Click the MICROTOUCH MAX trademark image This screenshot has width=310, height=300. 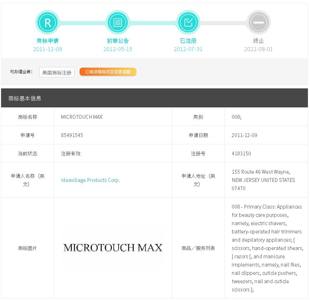113,248
